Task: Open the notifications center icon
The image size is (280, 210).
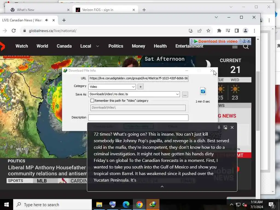Action: click(272, 205)
